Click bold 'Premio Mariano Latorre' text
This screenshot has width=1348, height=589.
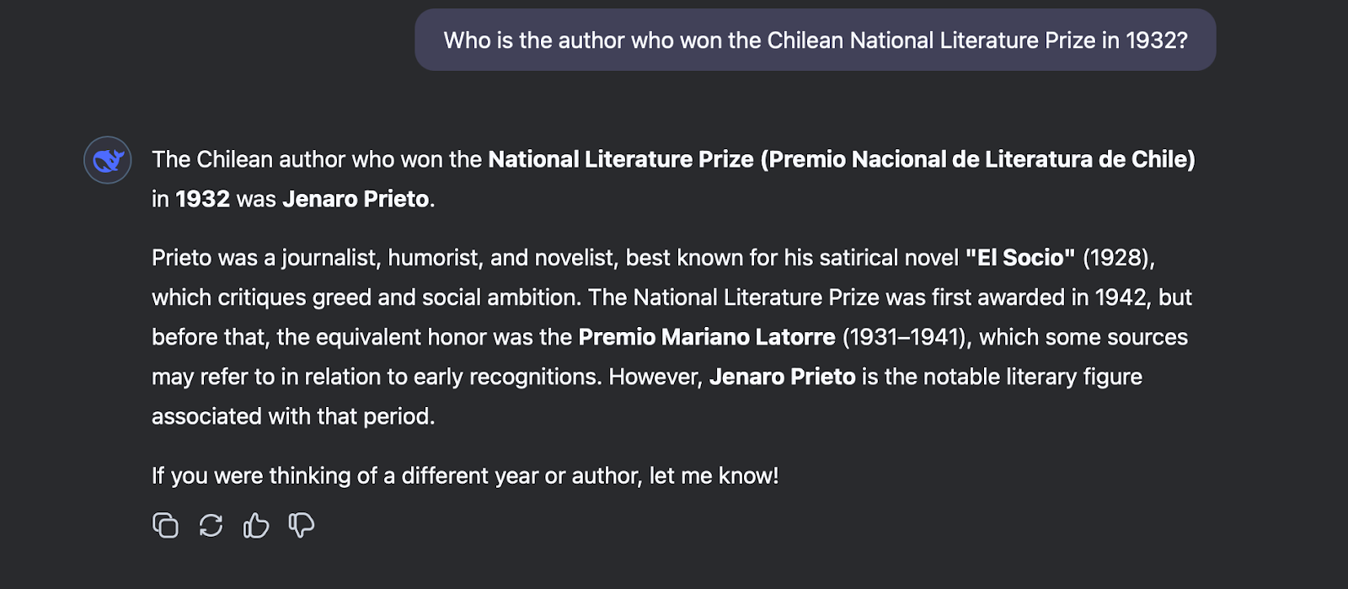[x=706, y=337]
